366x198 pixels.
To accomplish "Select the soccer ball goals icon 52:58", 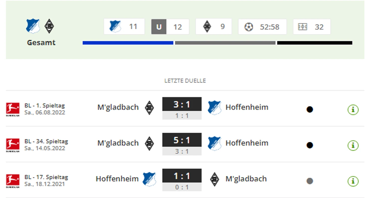I will [x=249, y=27].
